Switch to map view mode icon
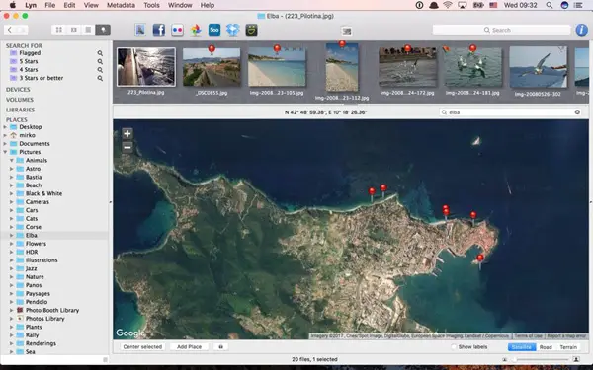 (103, 30)
